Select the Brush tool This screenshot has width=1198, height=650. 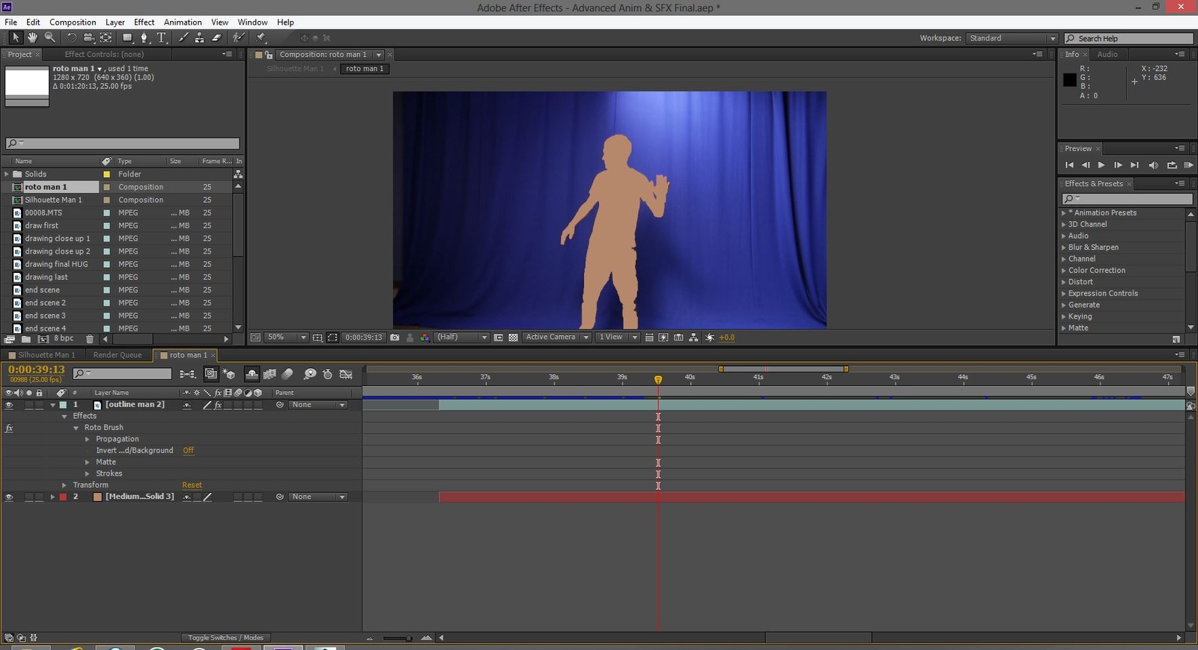[x=183, y=37]
